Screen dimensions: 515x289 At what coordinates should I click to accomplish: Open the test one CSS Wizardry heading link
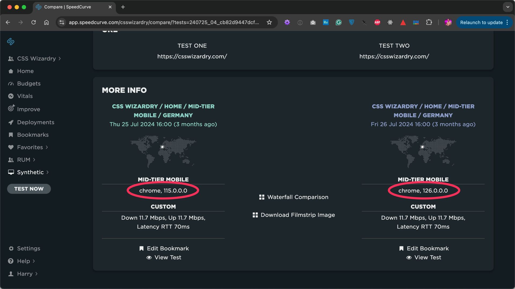(163, 111)
